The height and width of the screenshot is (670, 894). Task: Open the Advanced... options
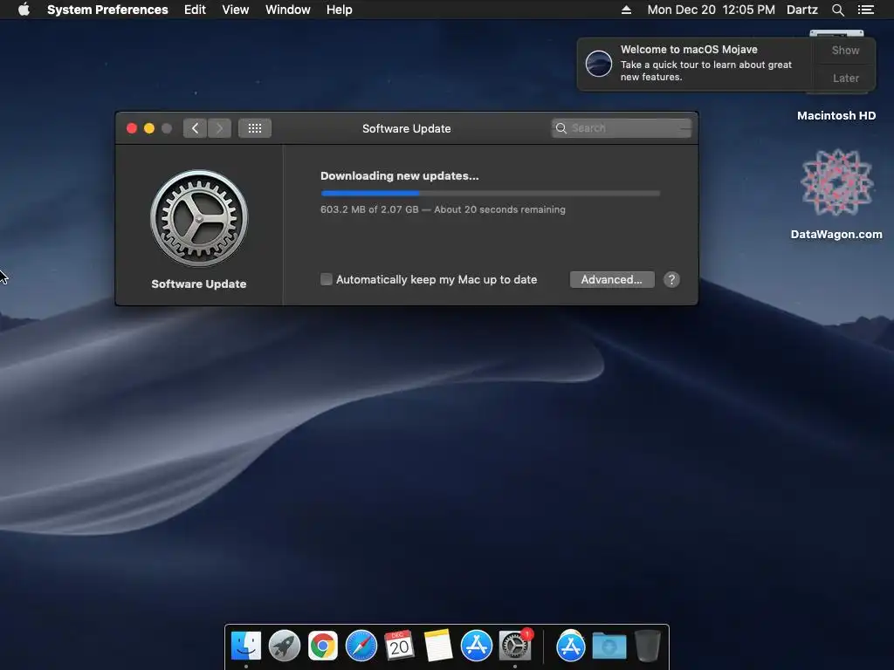point(612,279)
